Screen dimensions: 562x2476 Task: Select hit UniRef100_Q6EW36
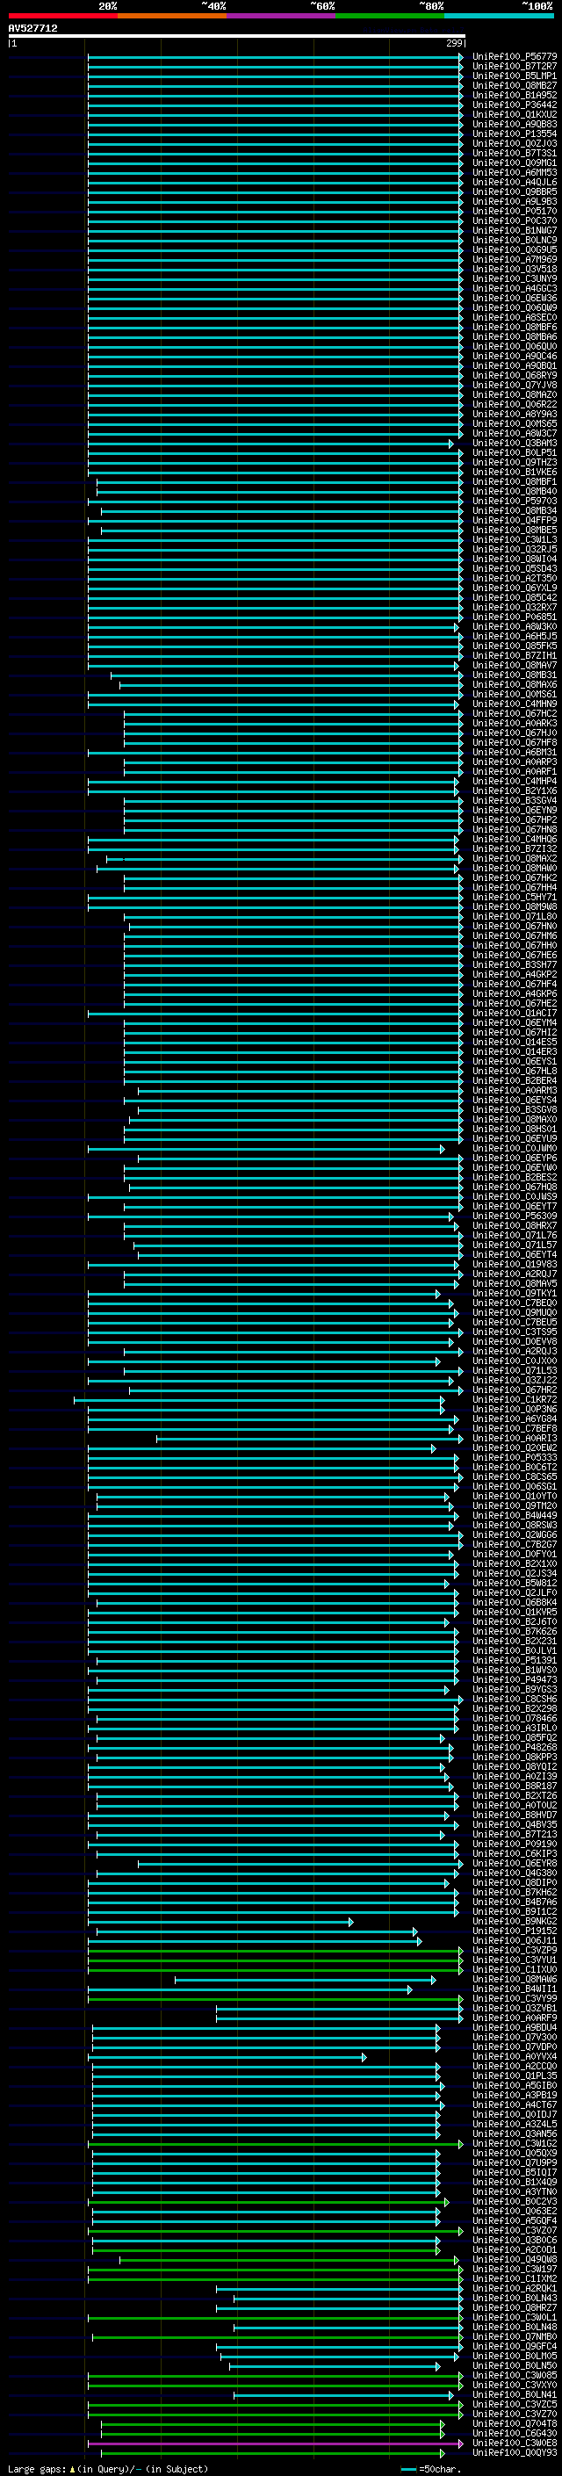pyautogui.click(x=515, y=298)
